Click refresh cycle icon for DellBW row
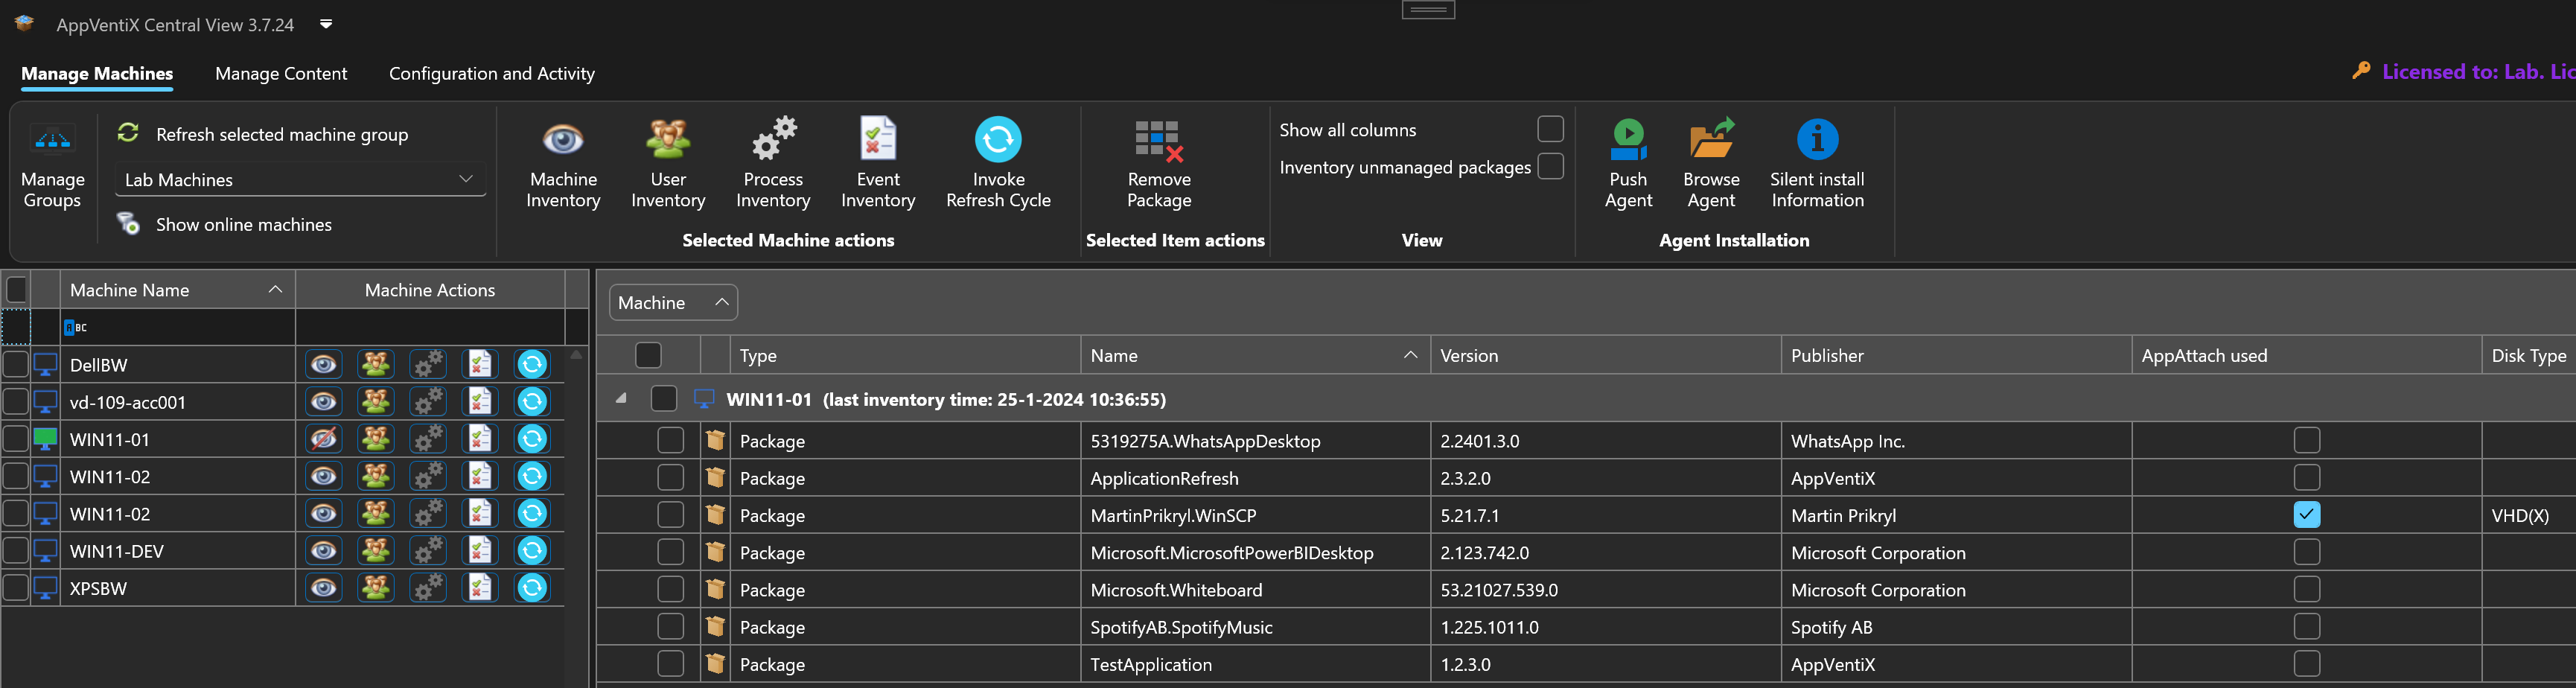The width and height of the screenshot is (2576, 688). tap(532, 365)
